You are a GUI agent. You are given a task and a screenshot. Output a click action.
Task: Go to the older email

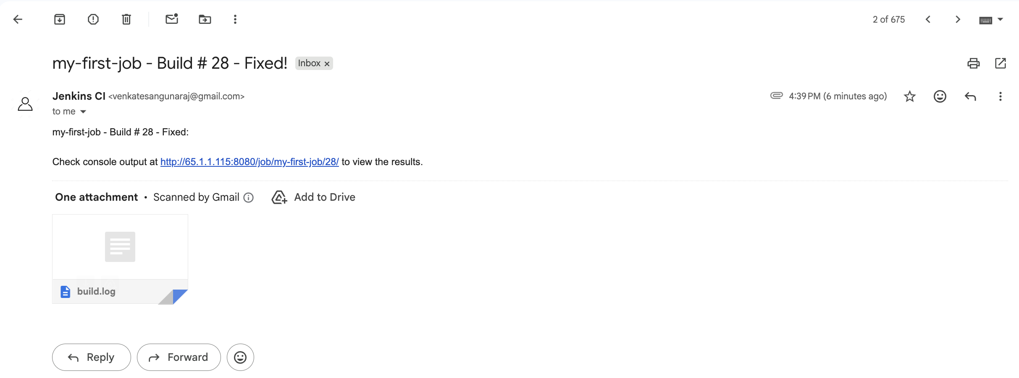958,19
